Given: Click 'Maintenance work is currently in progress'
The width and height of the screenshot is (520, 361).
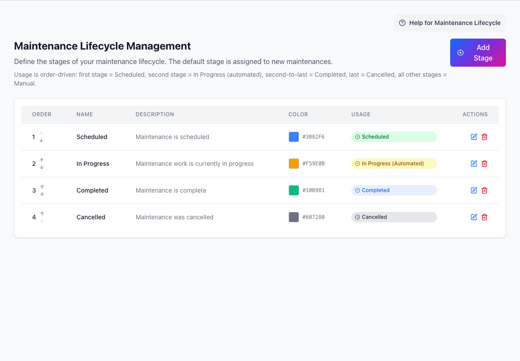Looking at the screenshot, I should (x=195, y=164).
